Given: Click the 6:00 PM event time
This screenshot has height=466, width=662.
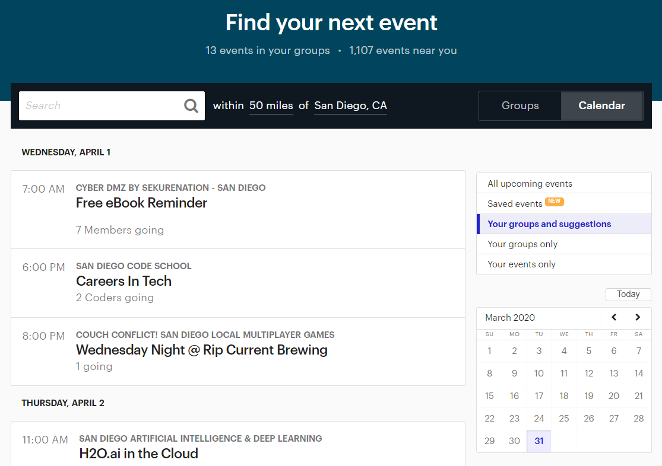Looking at the screenshot, I should tap(43, 267).
